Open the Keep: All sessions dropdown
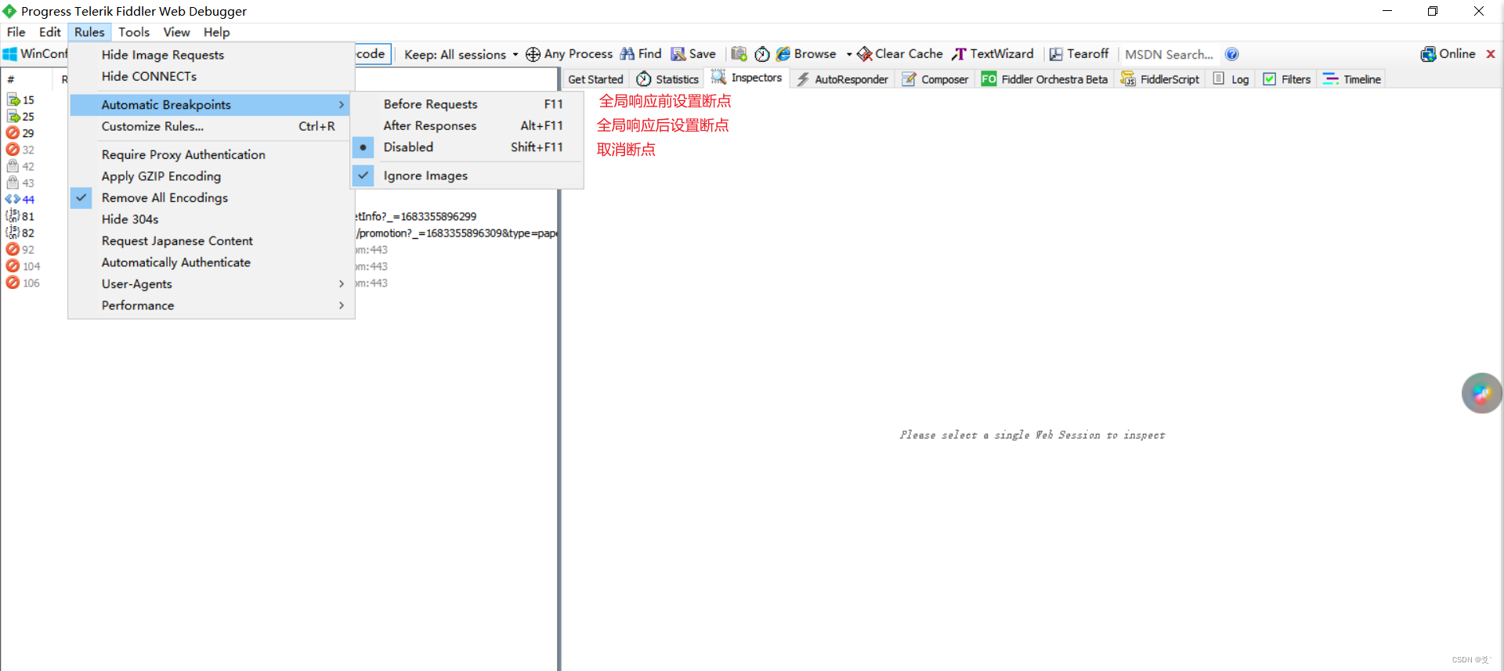This screenshot has width=1504, height=671. coord(461,54)
